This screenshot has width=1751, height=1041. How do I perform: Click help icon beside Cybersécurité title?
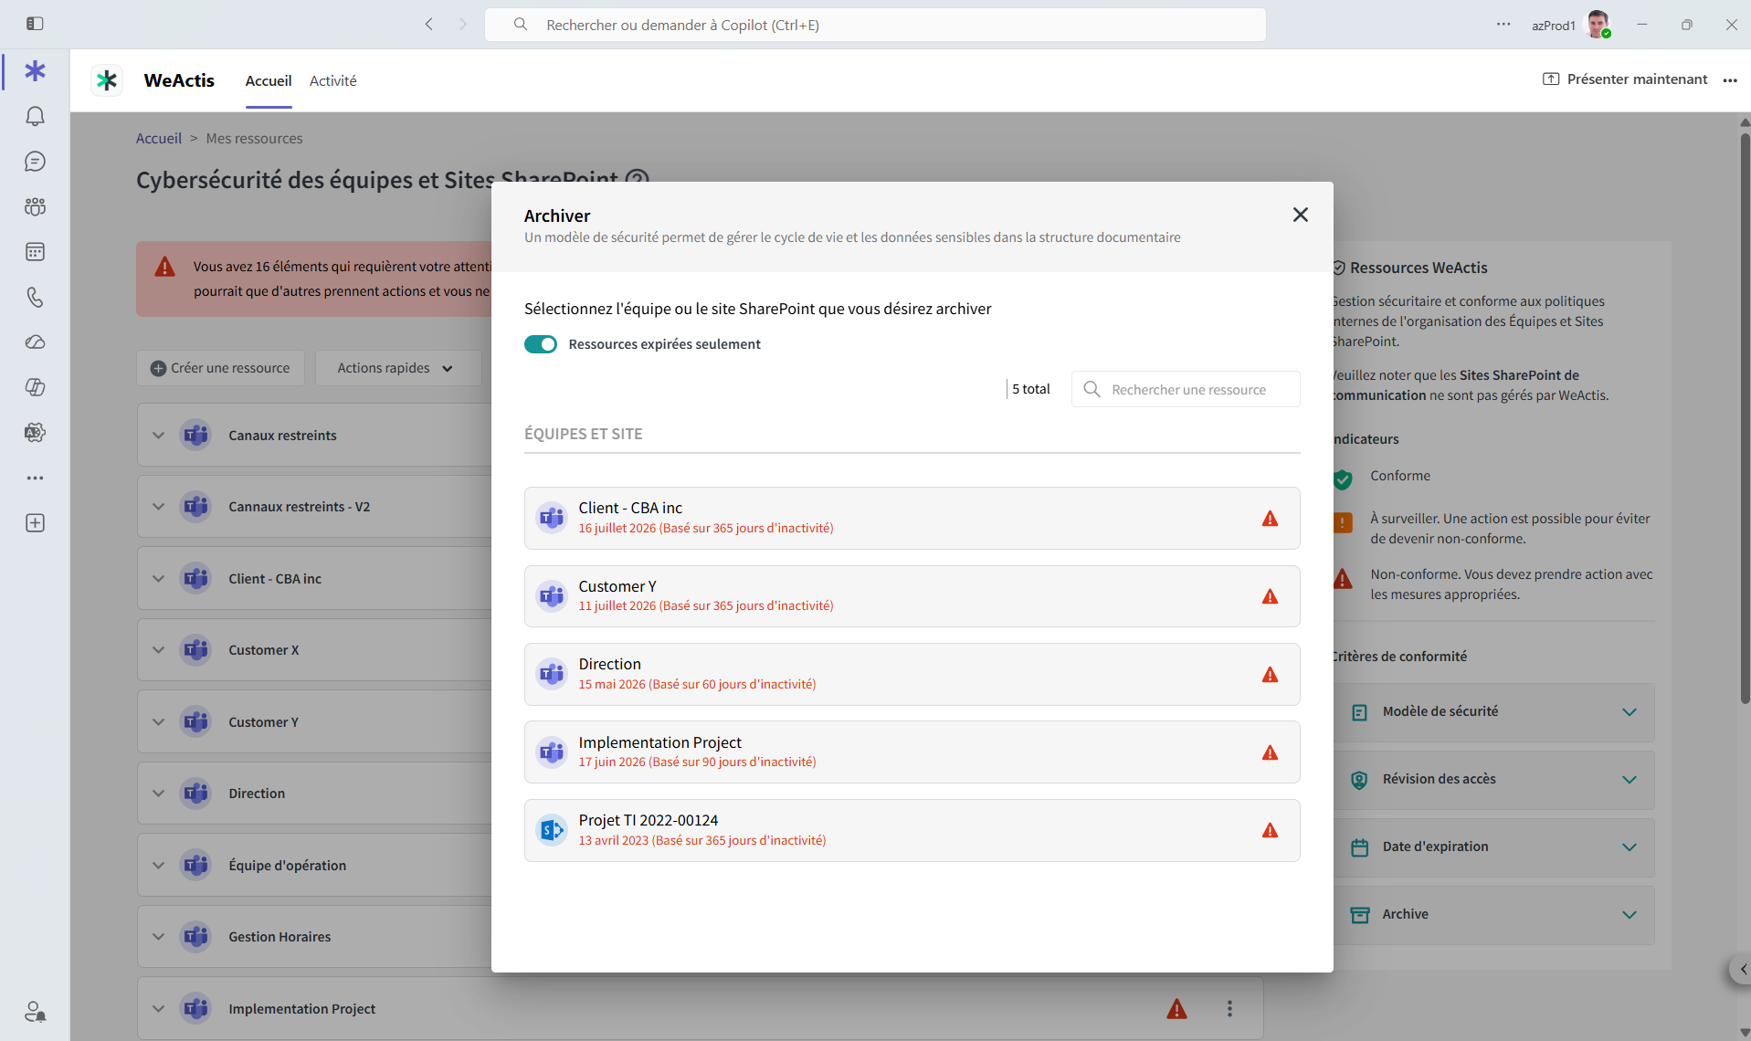coord(637,179)
